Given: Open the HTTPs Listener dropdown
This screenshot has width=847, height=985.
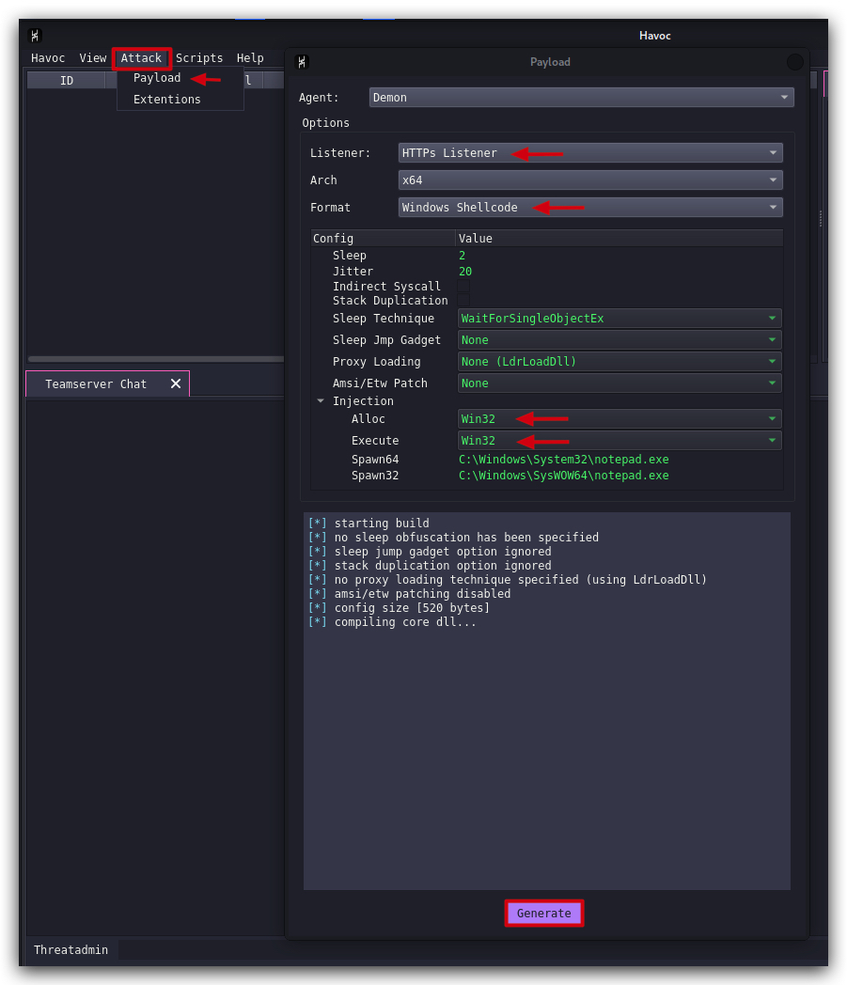Looking at the screenshot, I should [x=590, y=152].
